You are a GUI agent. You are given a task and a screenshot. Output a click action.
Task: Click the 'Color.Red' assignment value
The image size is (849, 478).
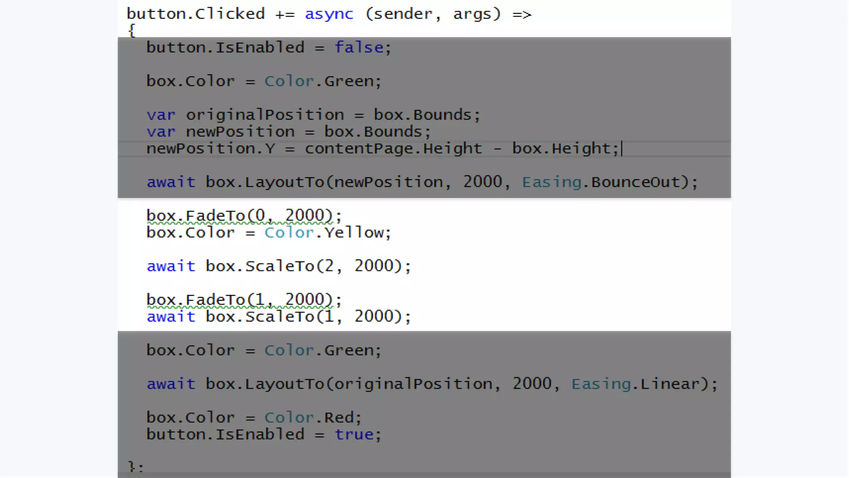click(x=309, y=417)
